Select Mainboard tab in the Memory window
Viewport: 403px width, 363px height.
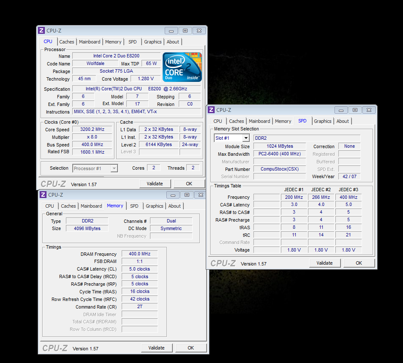pyautogui.click(x=91, y=206)
